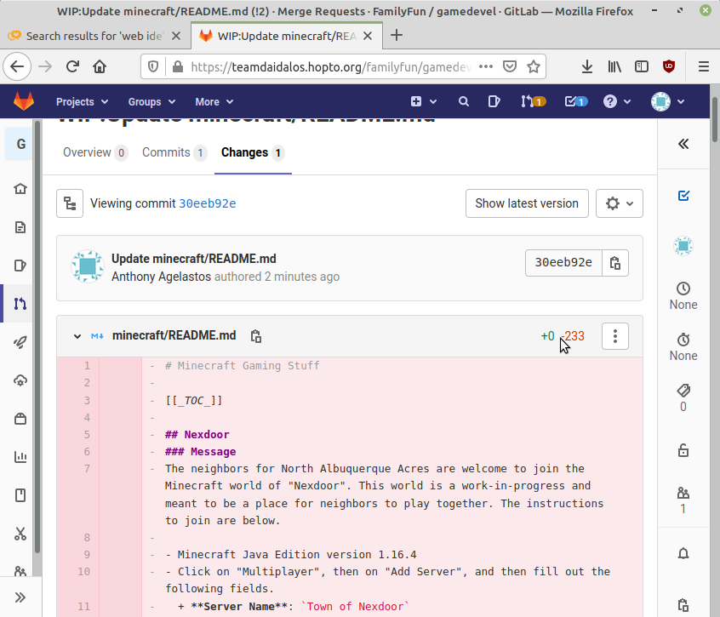Viewport: 720px width, 617px height.
Task: Open the Firefox hamburger menu
Action: [704, 67]
